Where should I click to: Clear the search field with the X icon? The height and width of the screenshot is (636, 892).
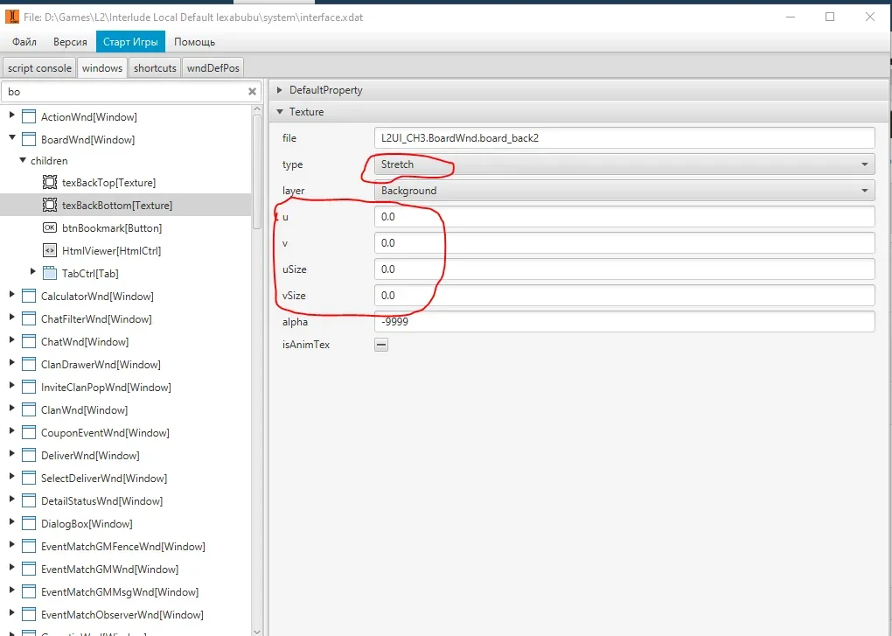(252, 92)
